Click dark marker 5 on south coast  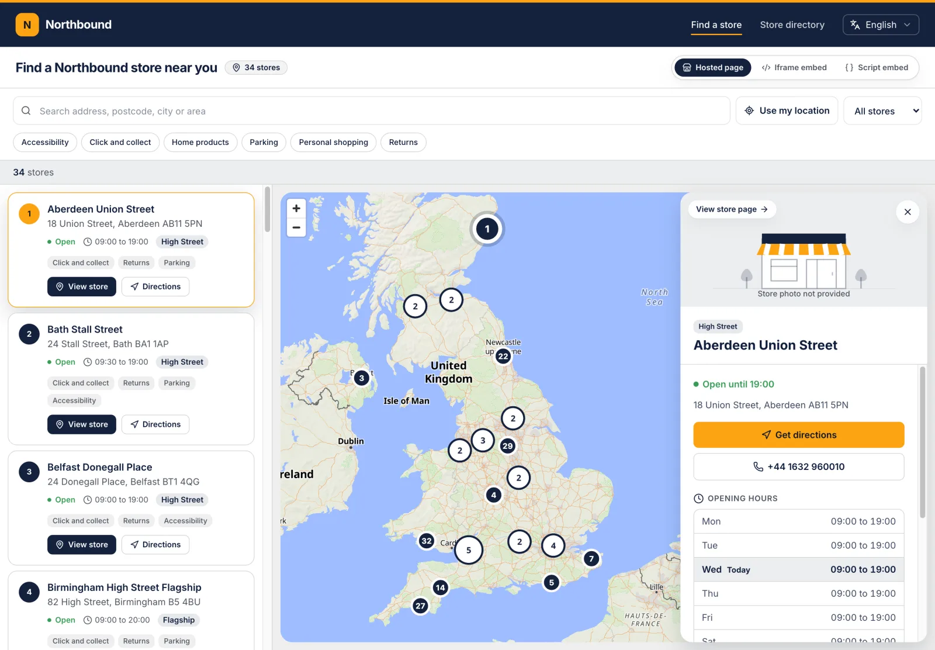click(552, 583)
